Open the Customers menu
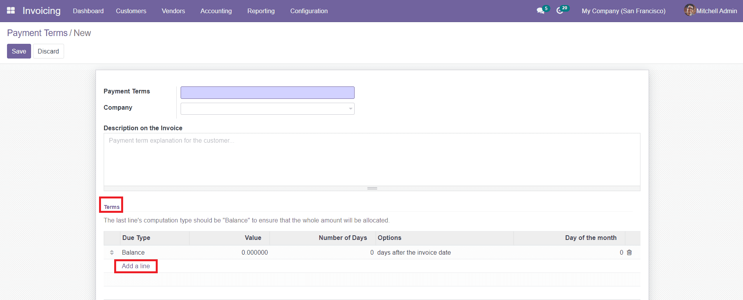 point(131,11)
